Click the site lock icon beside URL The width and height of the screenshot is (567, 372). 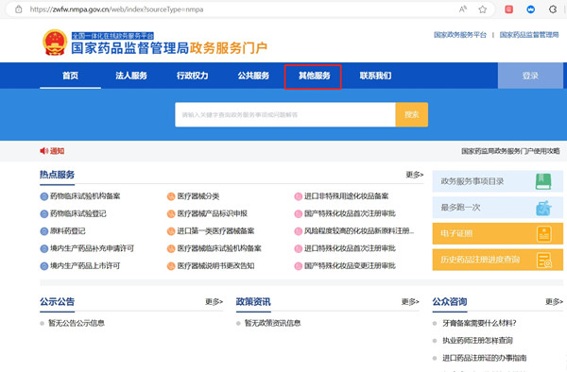click(x=19, y=9)
